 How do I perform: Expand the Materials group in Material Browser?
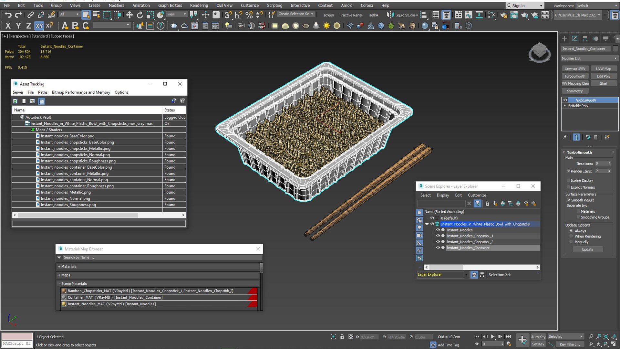pos(59,267)
